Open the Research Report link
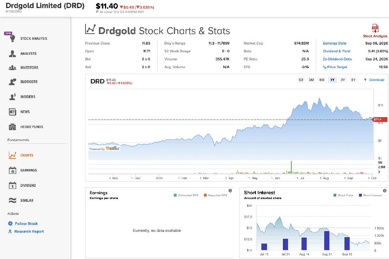Viewport: 389px width, 259px height. 29,231
